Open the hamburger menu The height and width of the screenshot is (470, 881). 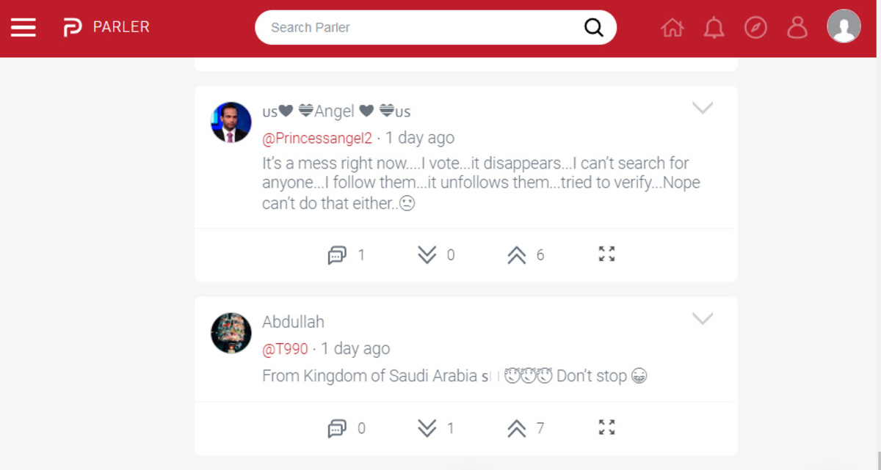pyautogui.click(x=23, y=28)
